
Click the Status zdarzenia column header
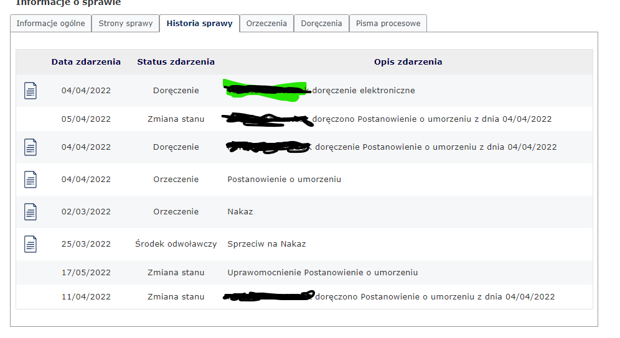[176, 62]
